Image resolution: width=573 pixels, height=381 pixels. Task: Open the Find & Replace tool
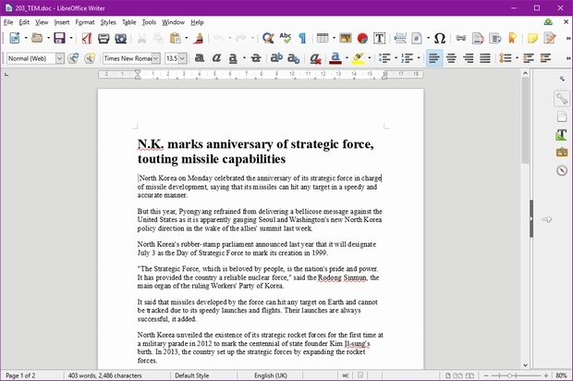click(x=267, y=38)
